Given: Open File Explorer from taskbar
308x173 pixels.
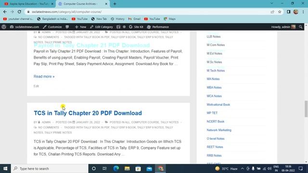Looking at the screenshot, I should (x=127, y=169).
